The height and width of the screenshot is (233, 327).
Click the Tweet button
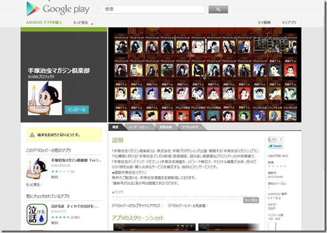pos(275,146)
